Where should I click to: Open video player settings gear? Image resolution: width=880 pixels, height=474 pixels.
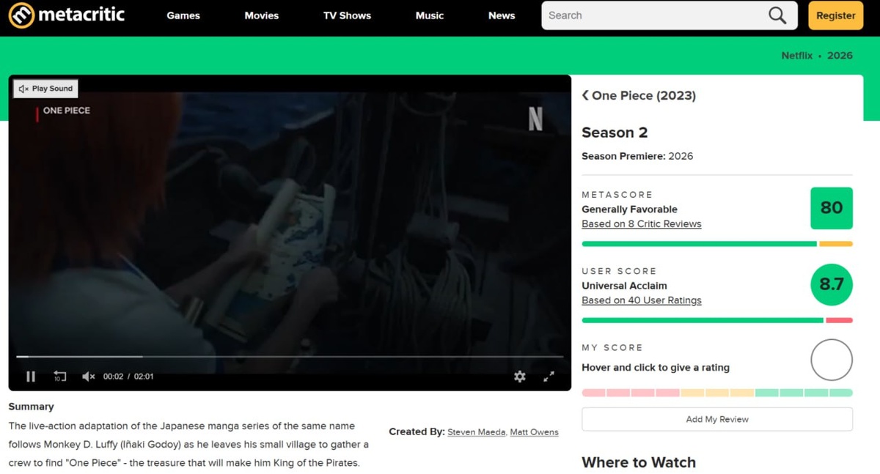pyautogui.click(x=520, y=377)
